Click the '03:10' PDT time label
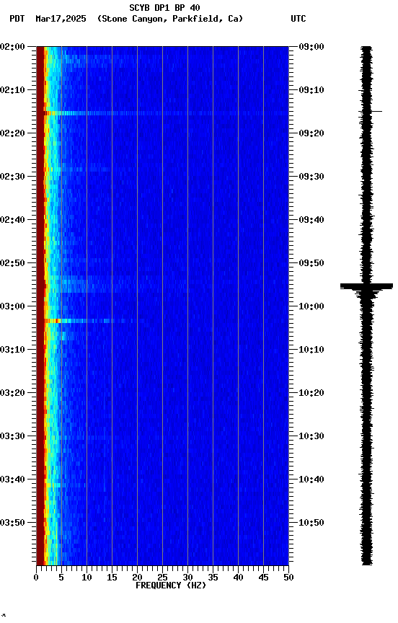398x623 pixels. pos(13,350)
